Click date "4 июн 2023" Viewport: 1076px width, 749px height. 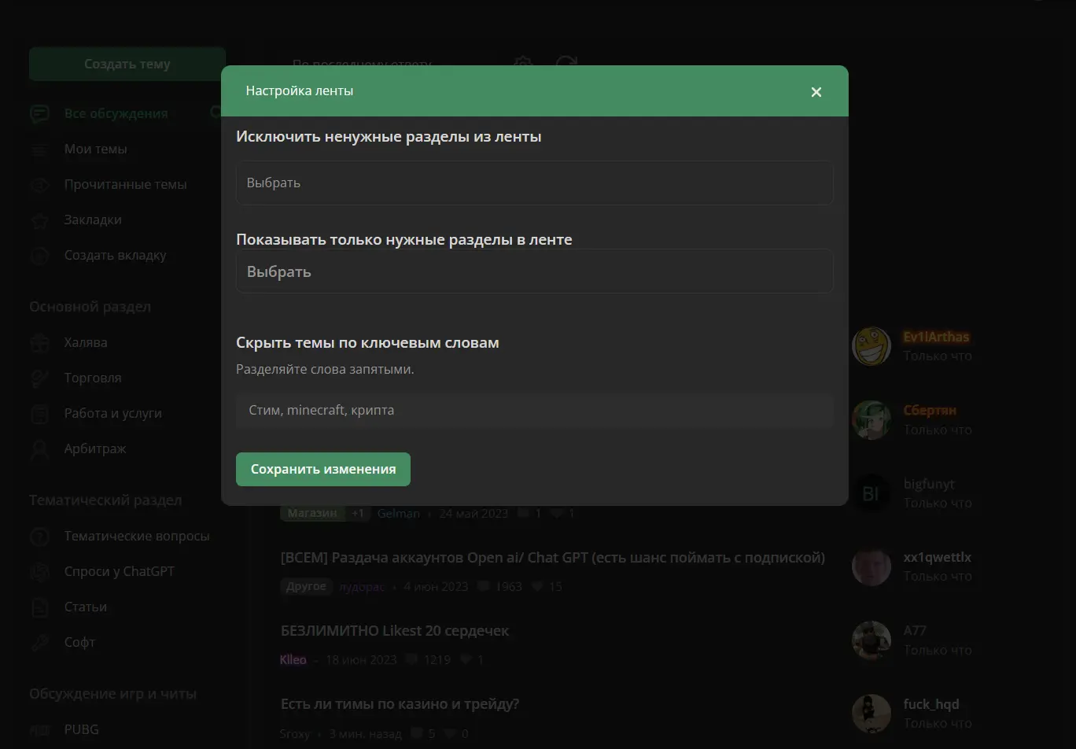click(436, 587)
